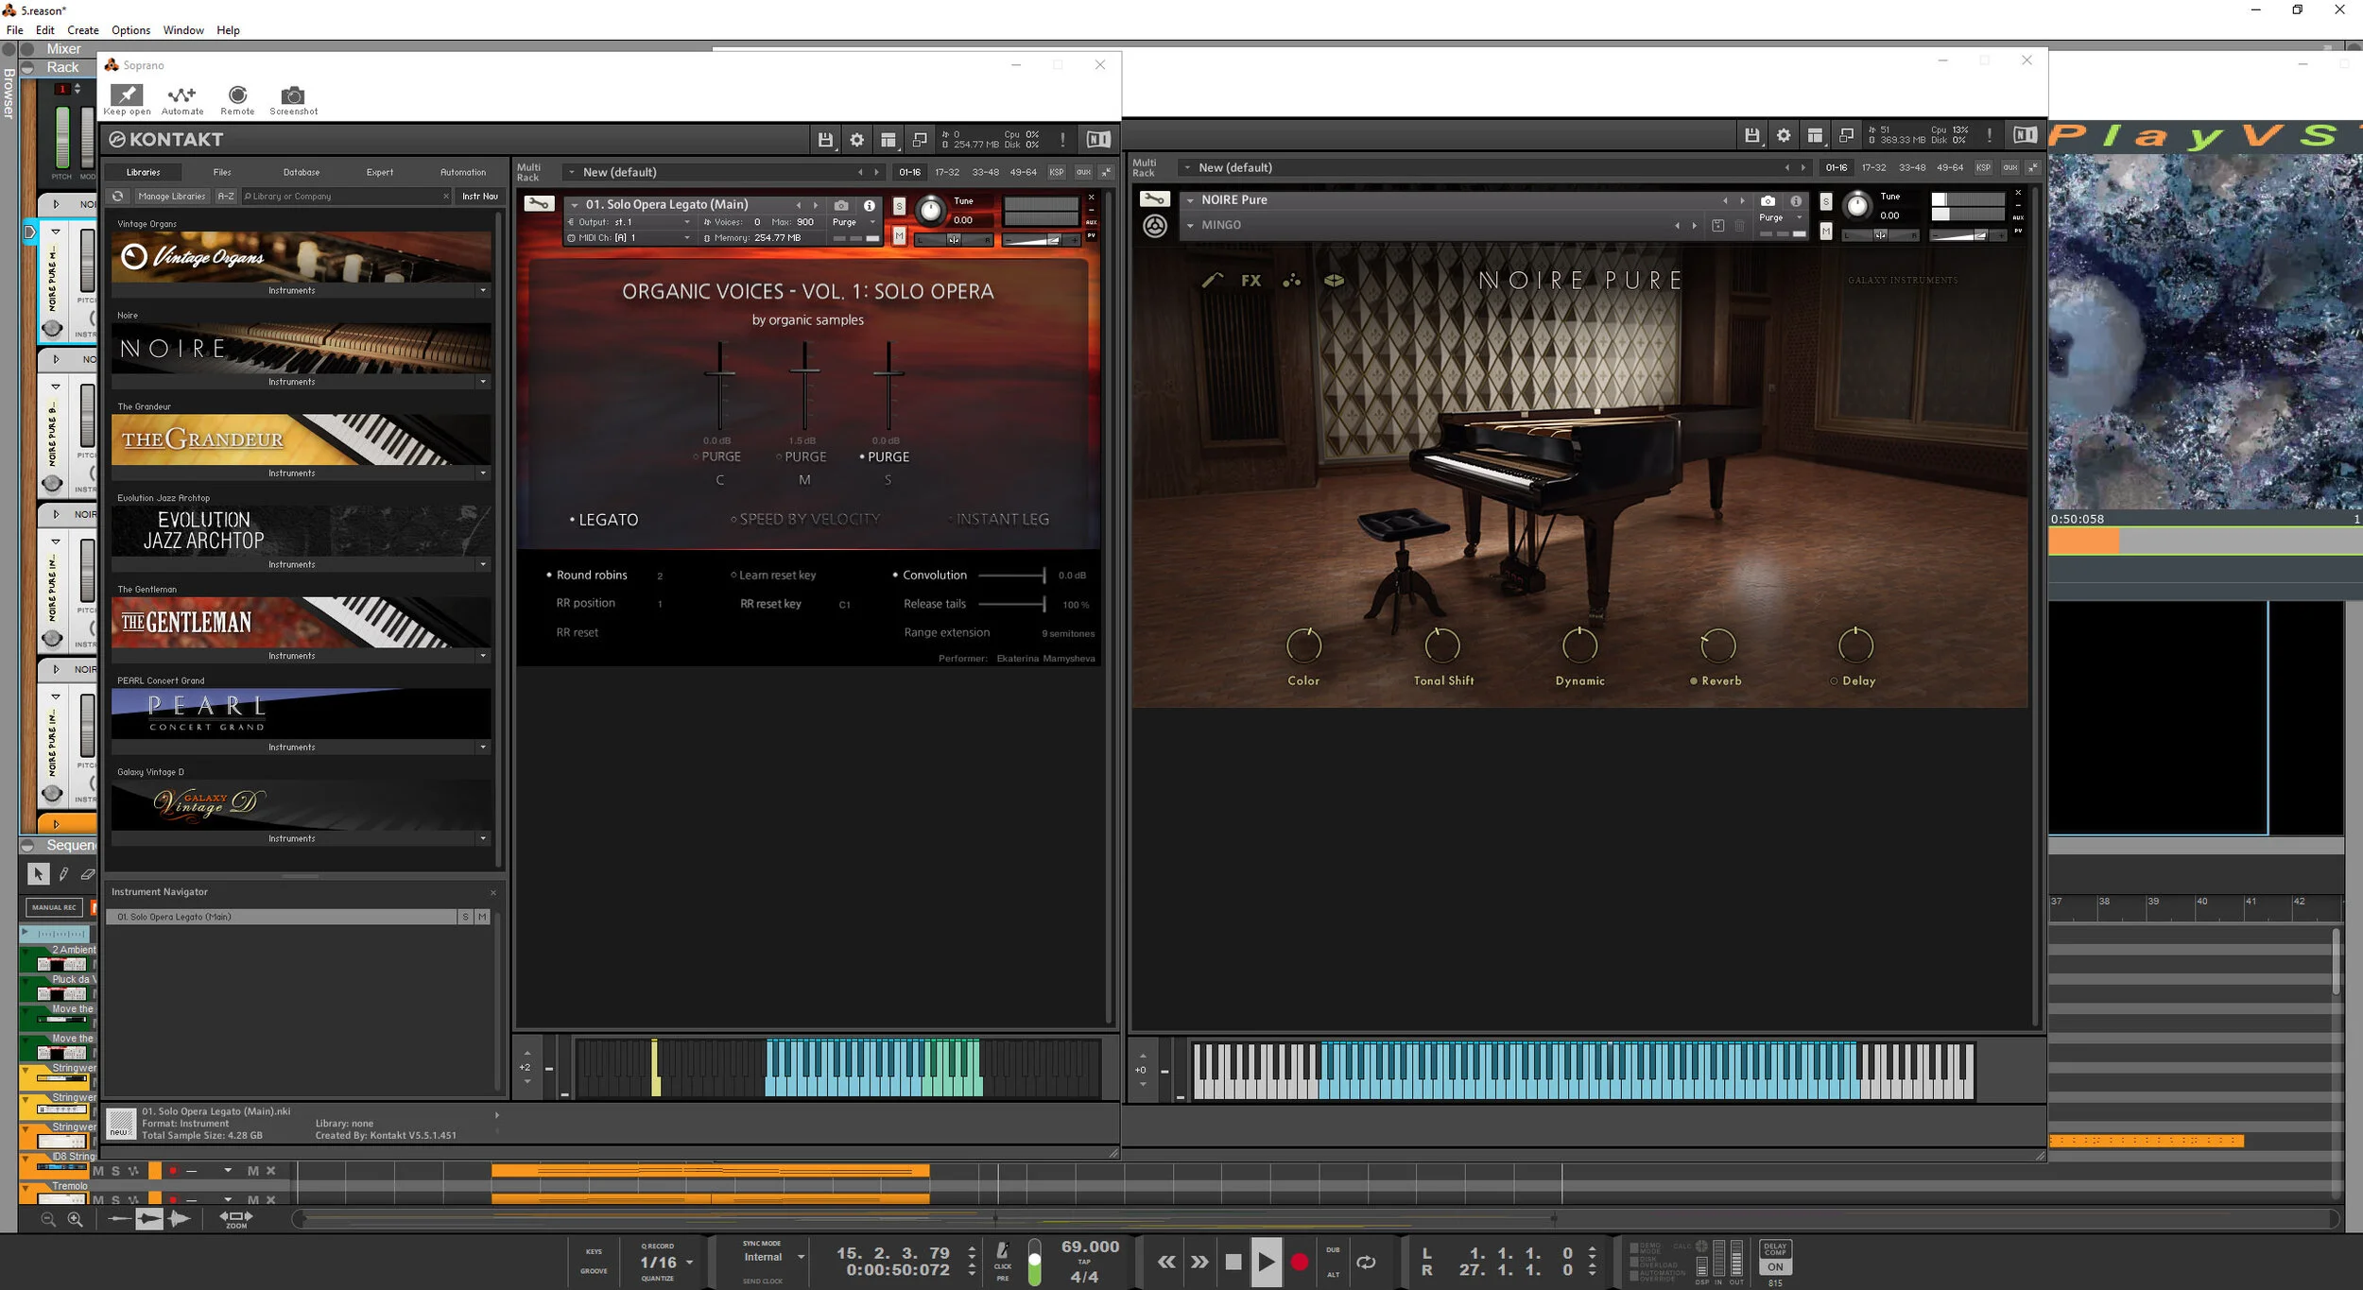The width and height of the screenshot is (2363, 1290).
Task: Click the metronome Click icon in transport
Action: coord(1002,1251)
